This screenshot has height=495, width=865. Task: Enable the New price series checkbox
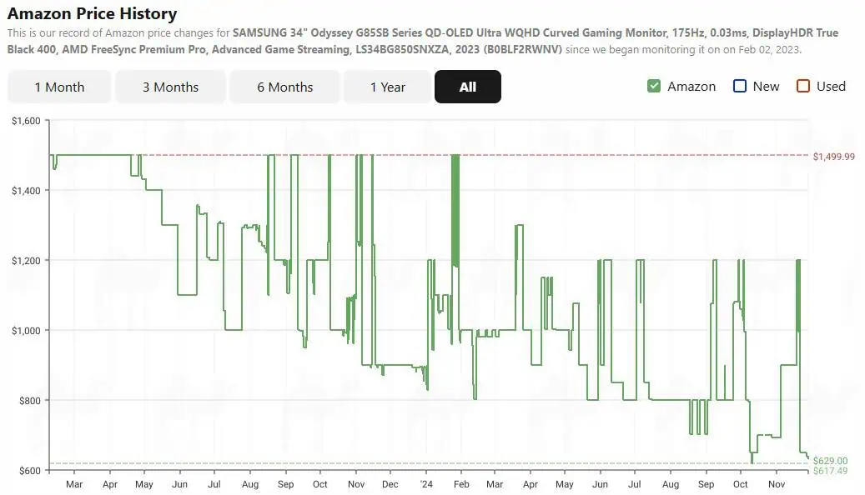(739, 87)
